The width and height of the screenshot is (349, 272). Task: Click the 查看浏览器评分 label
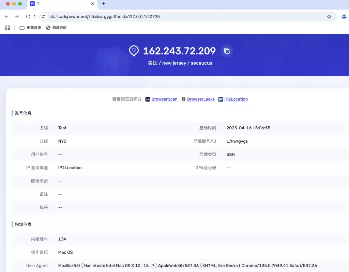tap(127, 99)
